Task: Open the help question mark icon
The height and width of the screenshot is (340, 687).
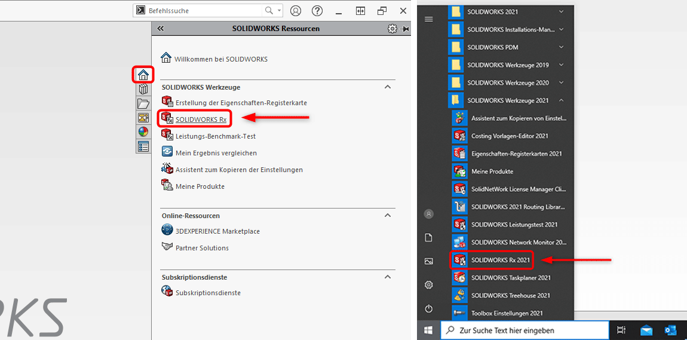Action: pyautogui.click(x=317, y=11)
